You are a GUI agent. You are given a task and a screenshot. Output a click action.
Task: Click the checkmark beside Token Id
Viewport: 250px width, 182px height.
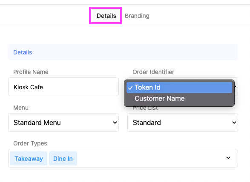[x=130, y=88]
